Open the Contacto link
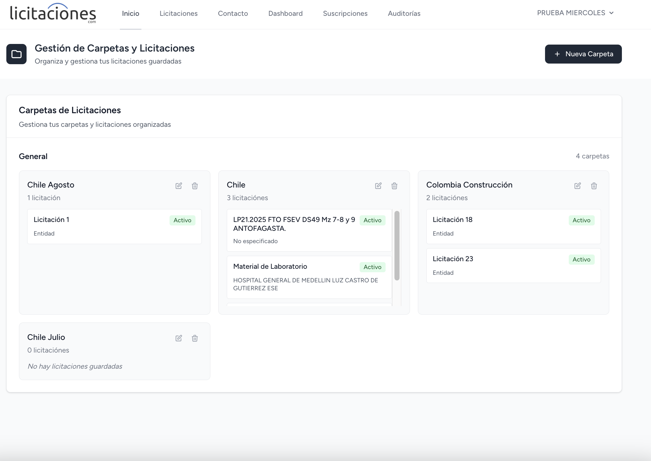 tap(233, 13)
